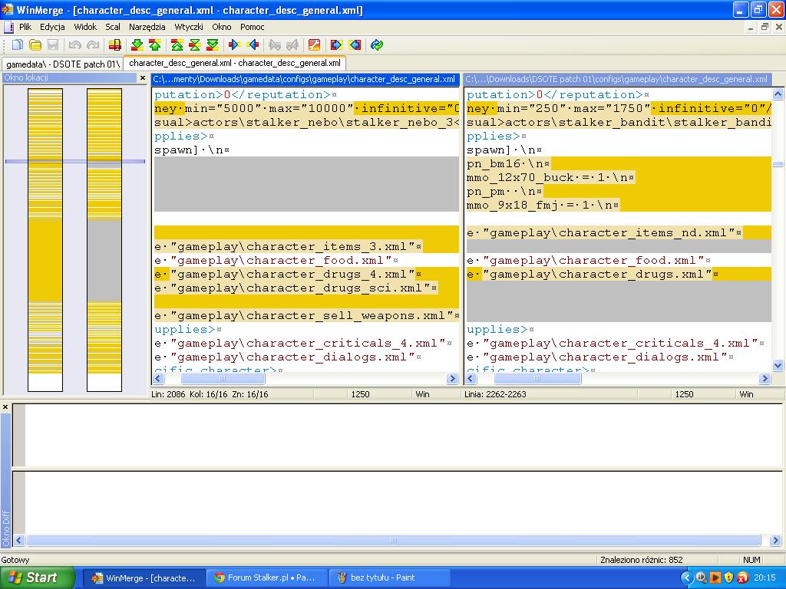
Task: Click the right pane vertical scrollbar down arrow
Action: tap(778, 367)
